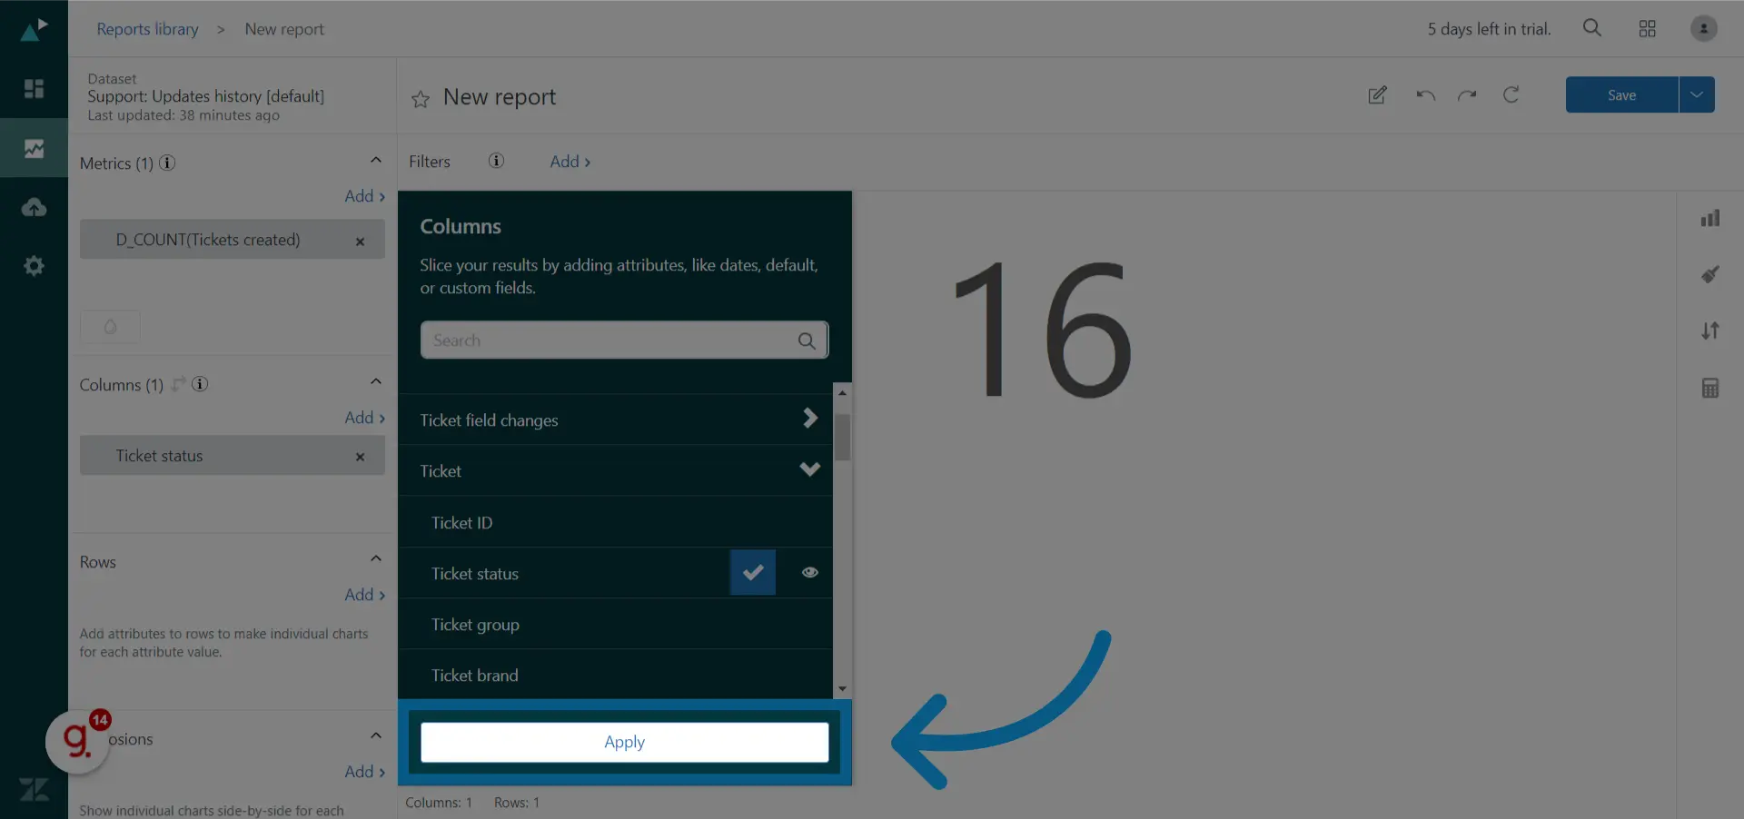Collapse the Ticket attribute category
1744x819 pixels.
810,469
